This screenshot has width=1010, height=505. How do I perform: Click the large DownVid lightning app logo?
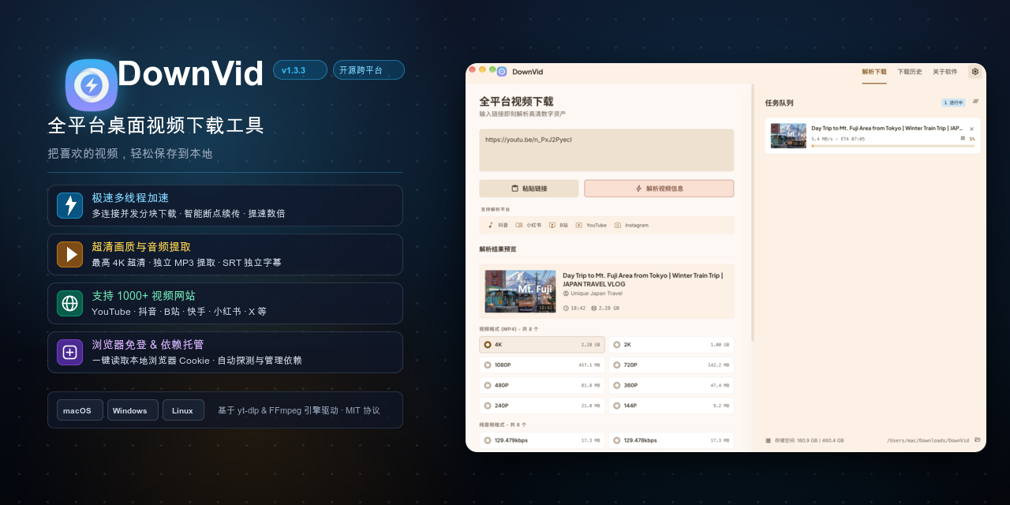click(x=92, y=84)
